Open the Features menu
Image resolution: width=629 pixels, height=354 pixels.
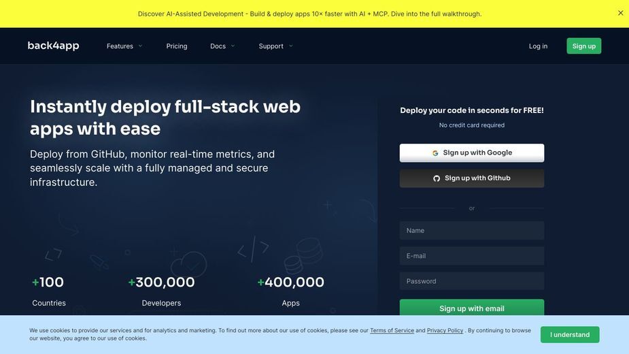(x=120, y=46)
